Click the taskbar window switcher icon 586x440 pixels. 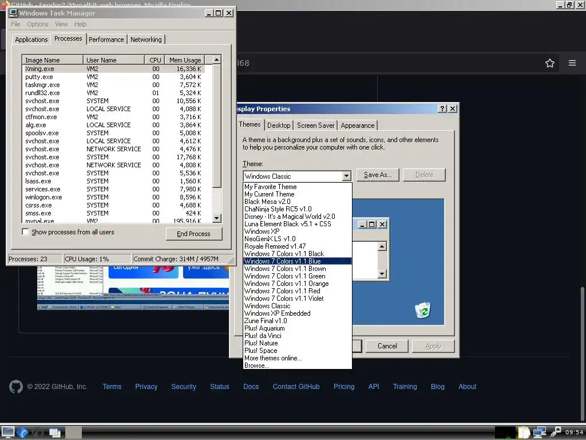pyautogui.click(x=54, y=433)
